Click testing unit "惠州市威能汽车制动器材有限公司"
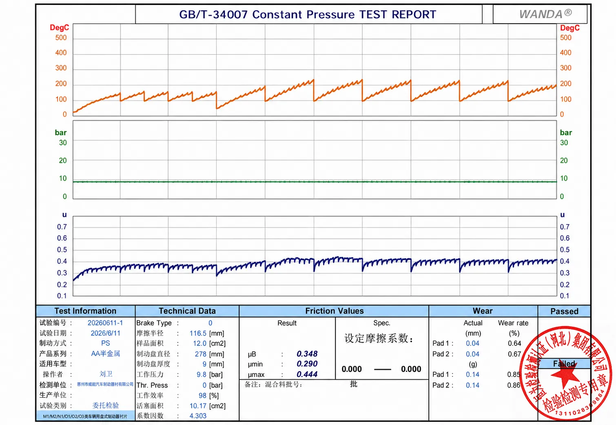The width and height of the screenshot is (616, 425). pyautogui.click(x=105, y=385)
